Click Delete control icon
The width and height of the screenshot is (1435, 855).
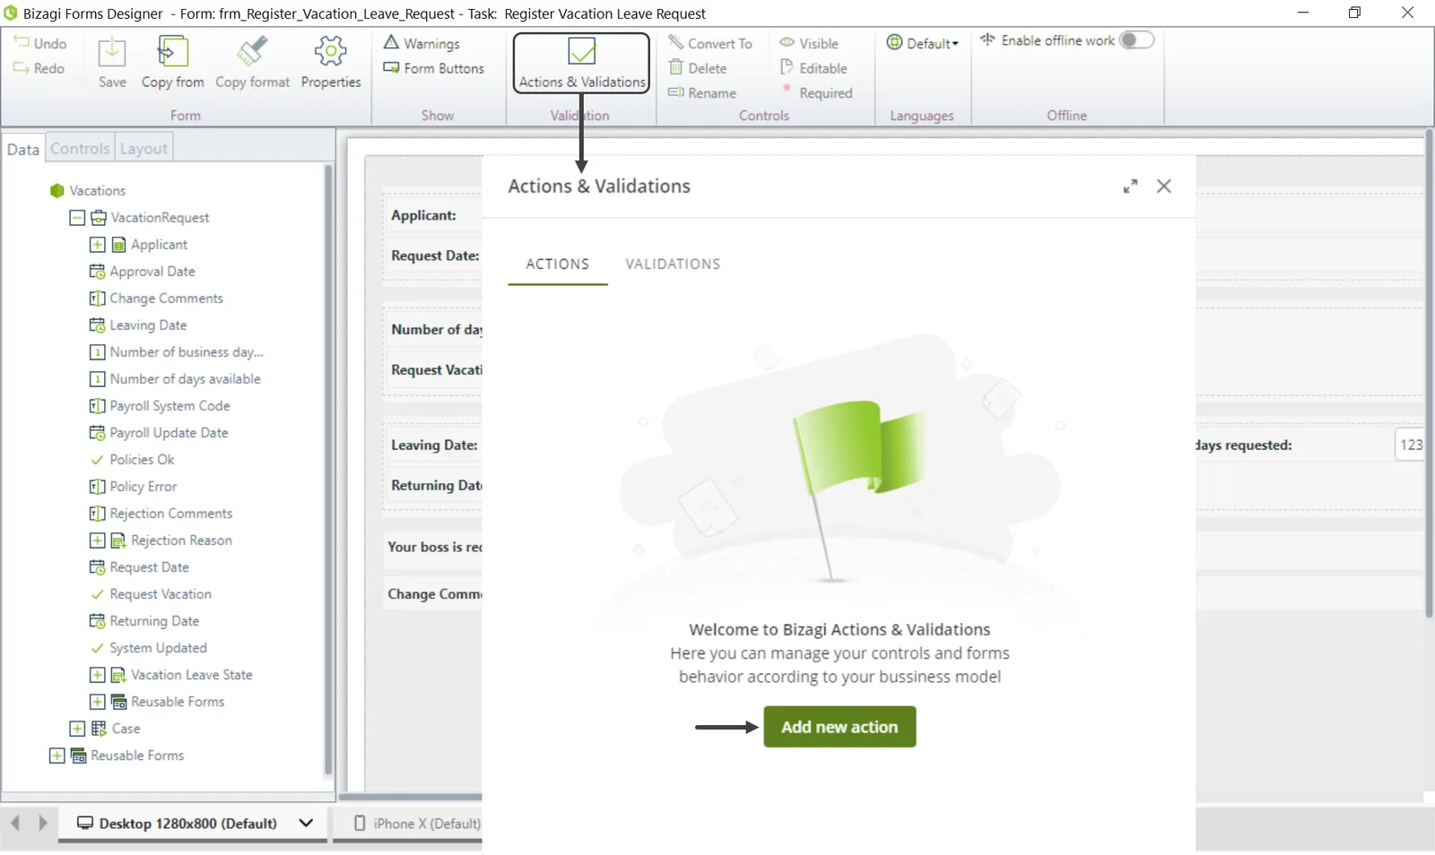[698, 68]
